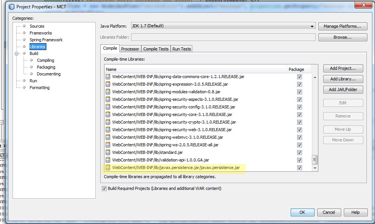Click library list scrollbar down arrow
This screenshot has width=375, height=224.
[315, 168]
